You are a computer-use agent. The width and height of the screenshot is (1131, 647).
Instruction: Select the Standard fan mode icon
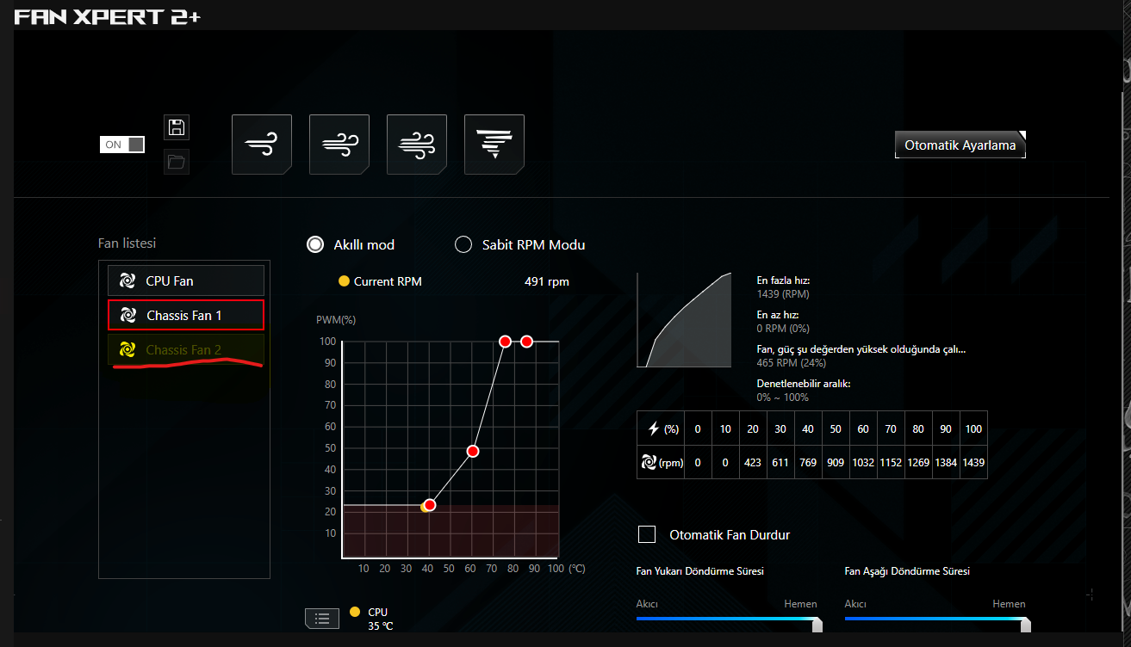coord(339,145)
